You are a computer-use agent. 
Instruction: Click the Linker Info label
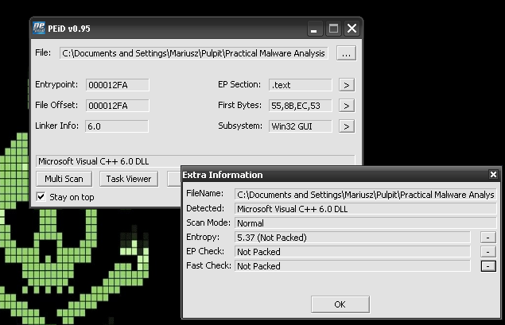[56, 126]
